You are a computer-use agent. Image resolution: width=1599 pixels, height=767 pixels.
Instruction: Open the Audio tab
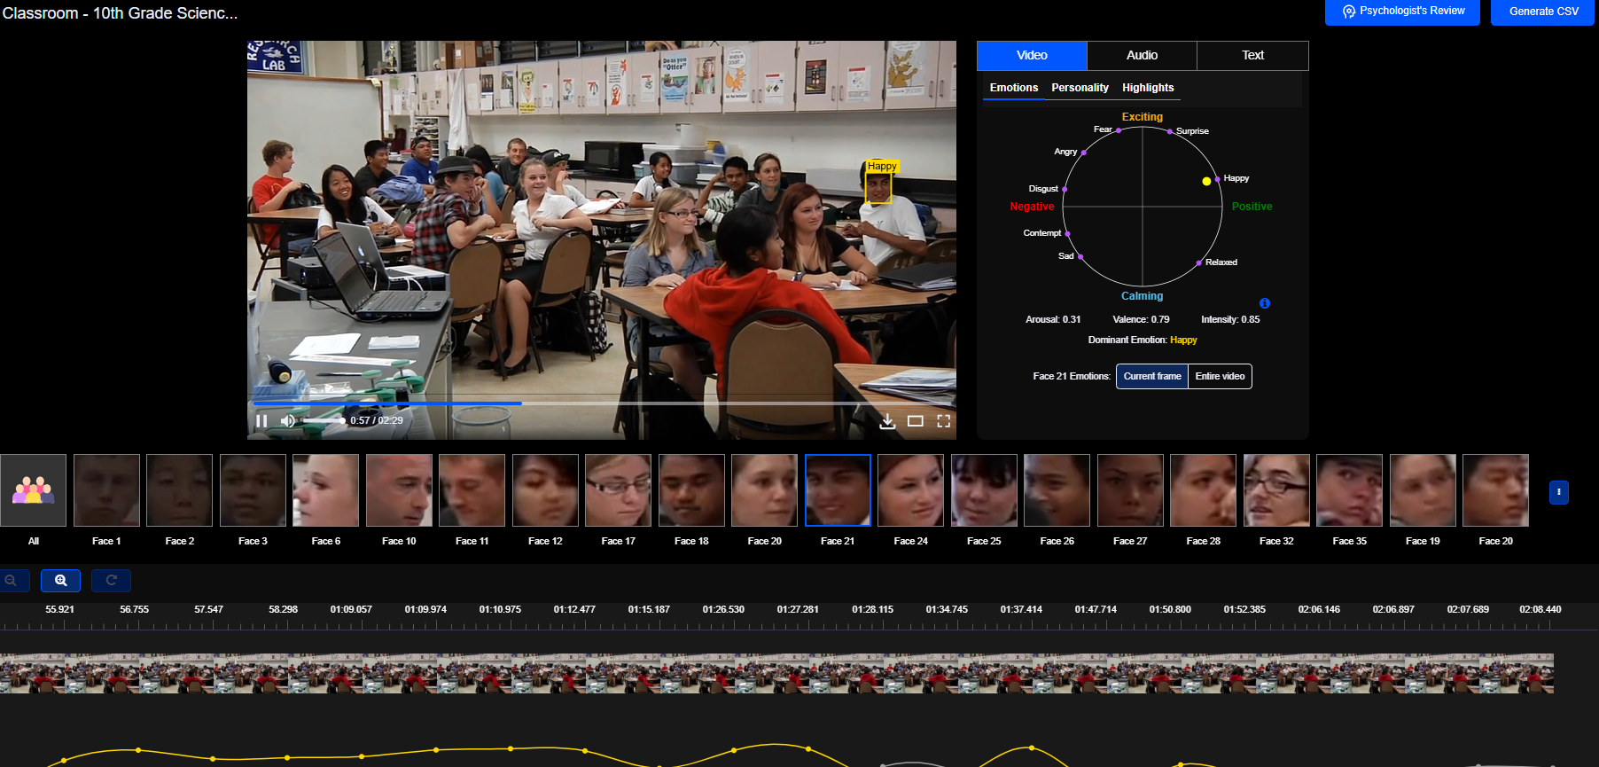1142,55
